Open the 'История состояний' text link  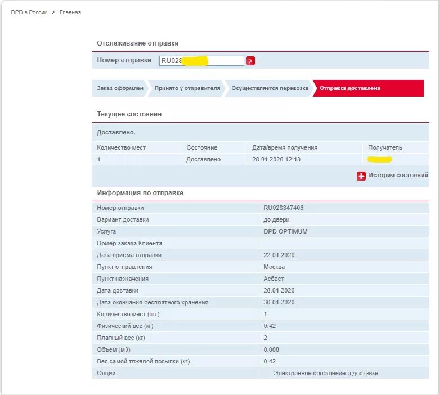398,175
